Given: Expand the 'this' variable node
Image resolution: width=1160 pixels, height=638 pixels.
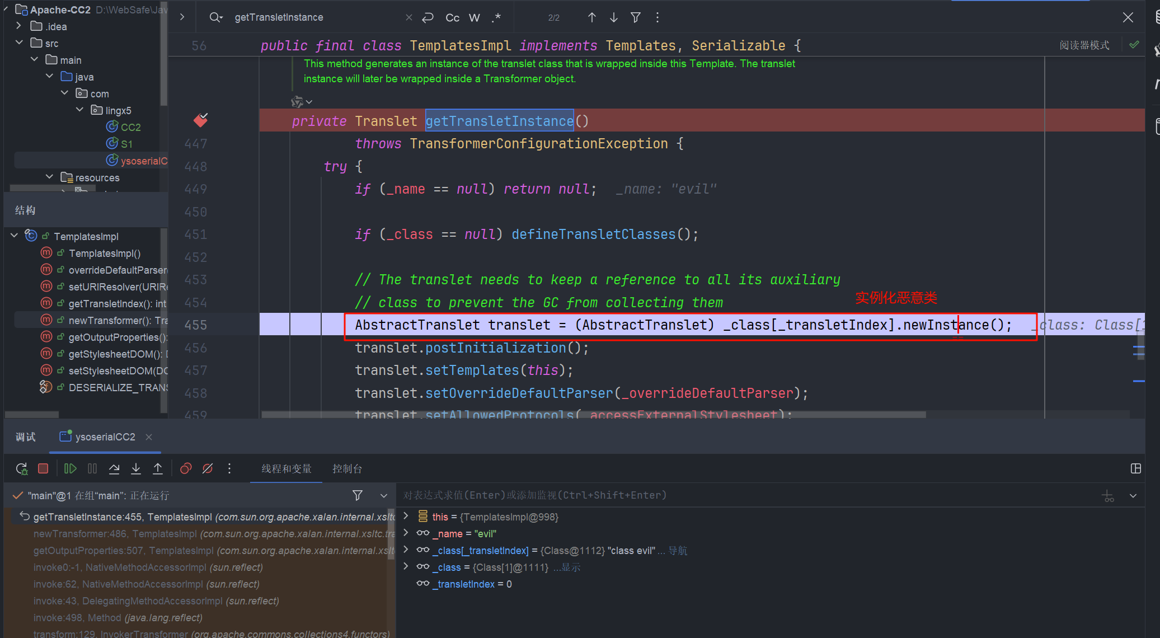Looking at the screenshot, I should pos(406,517).
